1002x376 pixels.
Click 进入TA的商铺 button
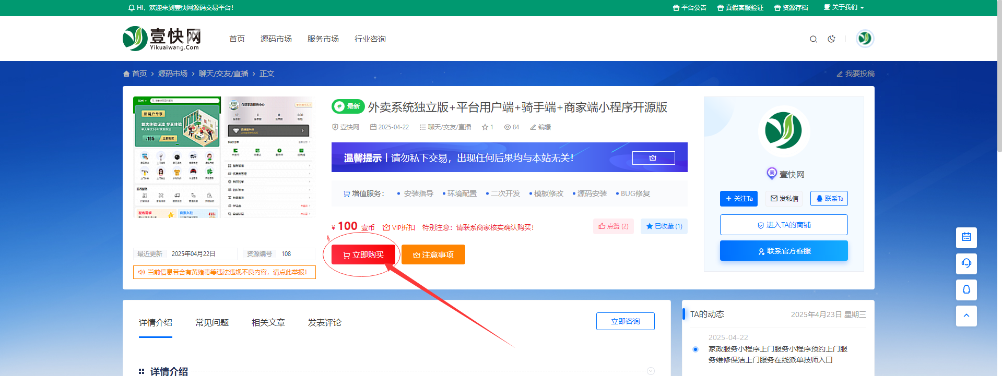click(784, 225)
